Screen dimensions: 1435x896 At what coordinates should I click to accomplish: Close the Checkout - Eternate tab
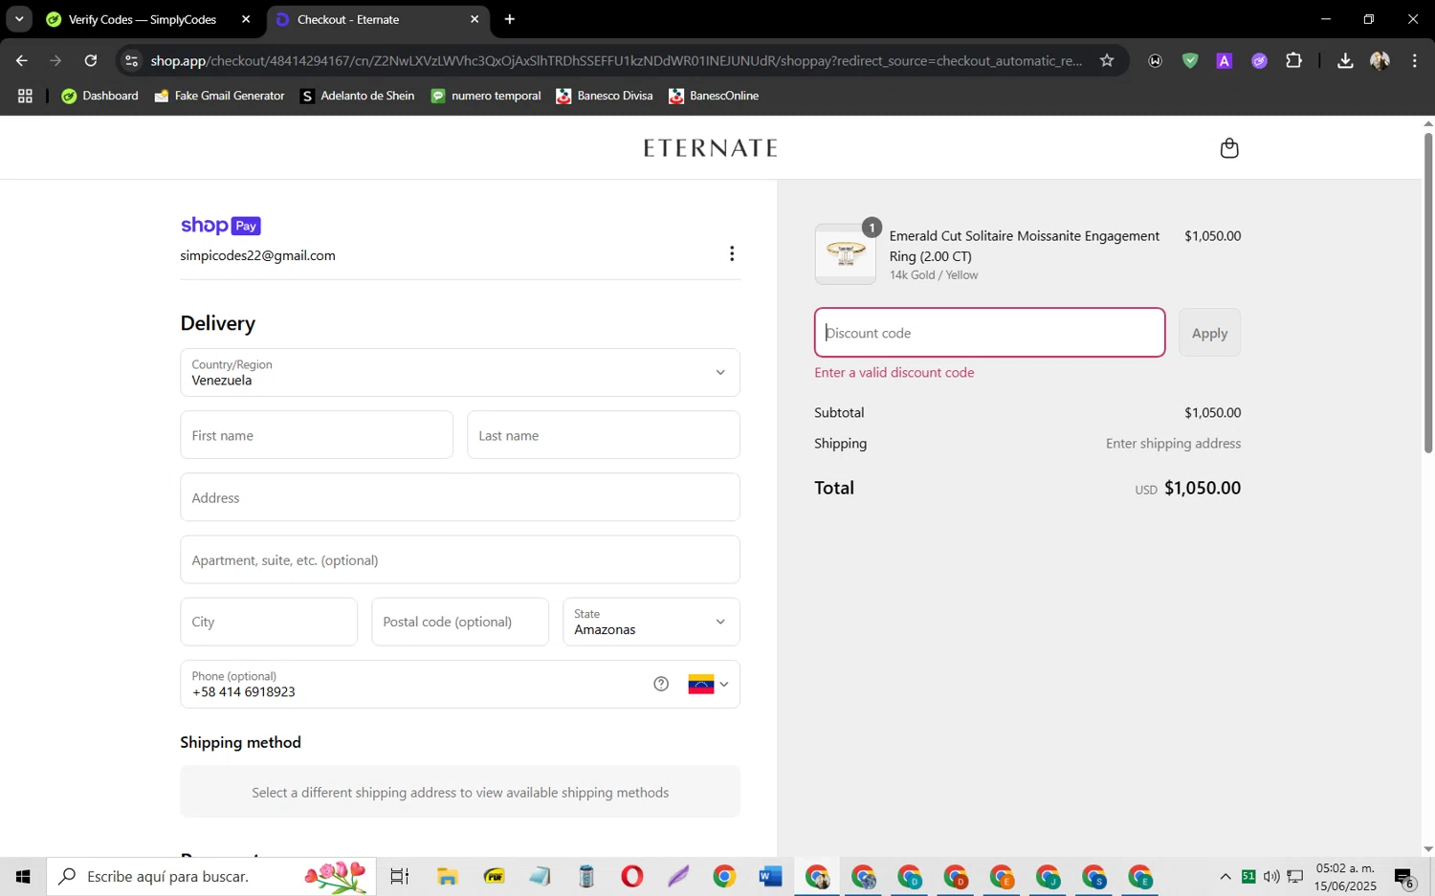[x=475, y=19]
